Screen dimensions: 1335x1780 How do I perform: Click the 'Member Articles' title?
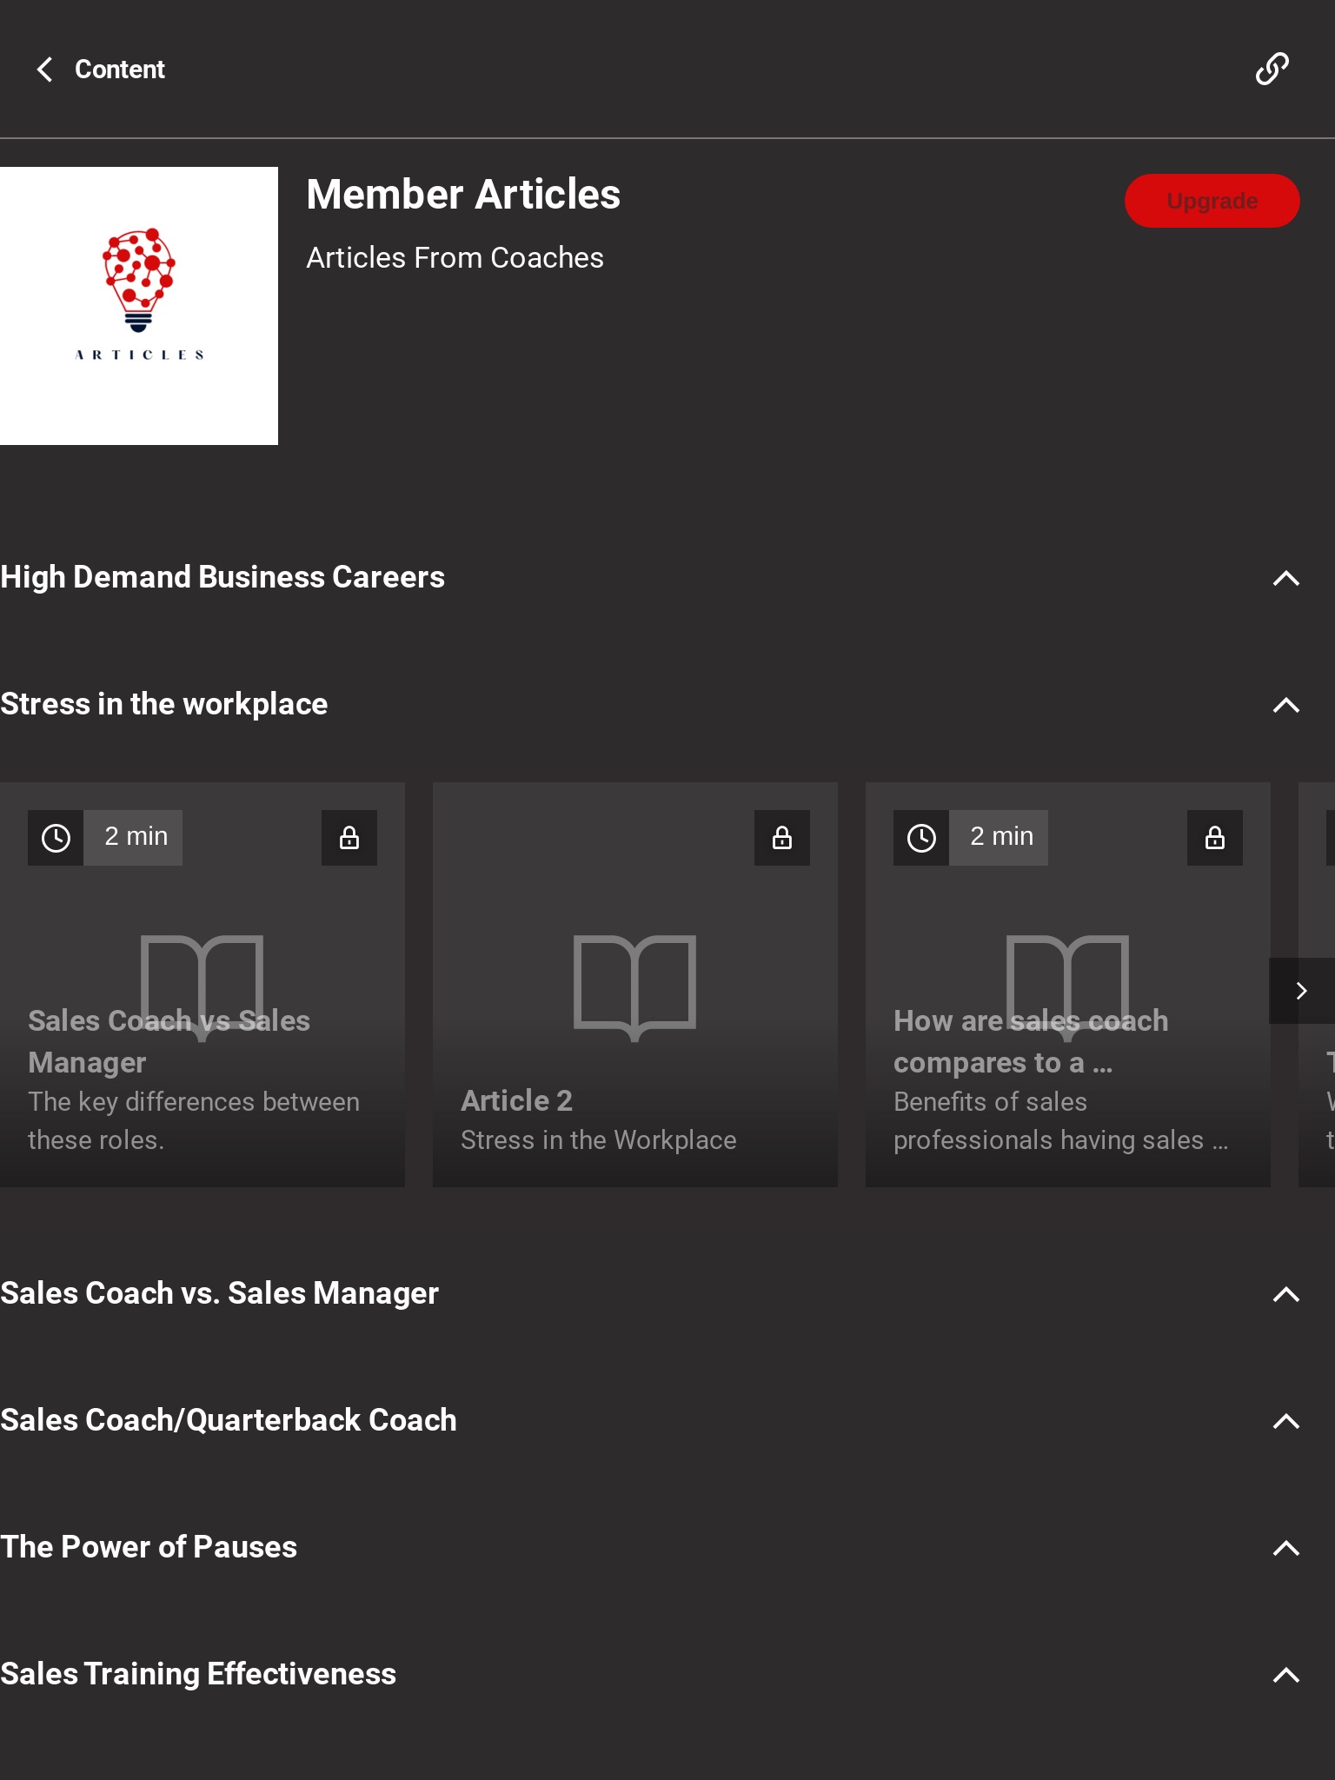click(463, 194)
